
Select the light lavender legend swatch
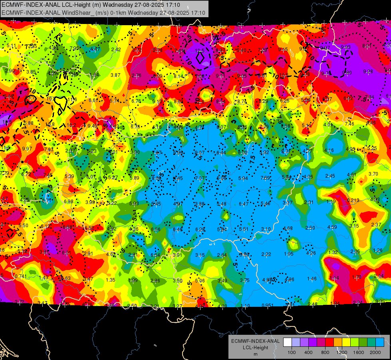click(296, 342)
